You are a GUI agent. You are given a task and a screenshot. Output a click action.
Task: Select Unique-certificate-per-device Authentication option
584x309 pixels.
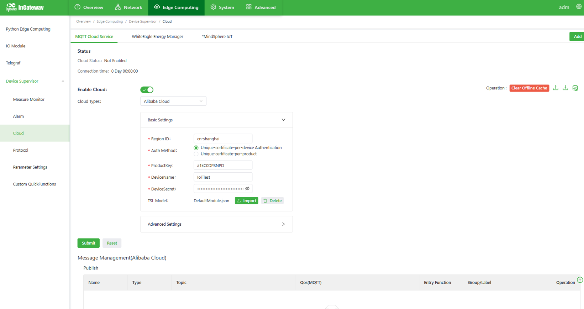tap(196, 148)
